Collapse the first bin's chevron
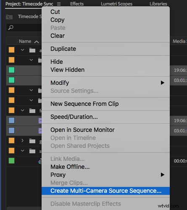Viewport: 187px width, 210px height. pyautogui.click(x=22, y=50)
